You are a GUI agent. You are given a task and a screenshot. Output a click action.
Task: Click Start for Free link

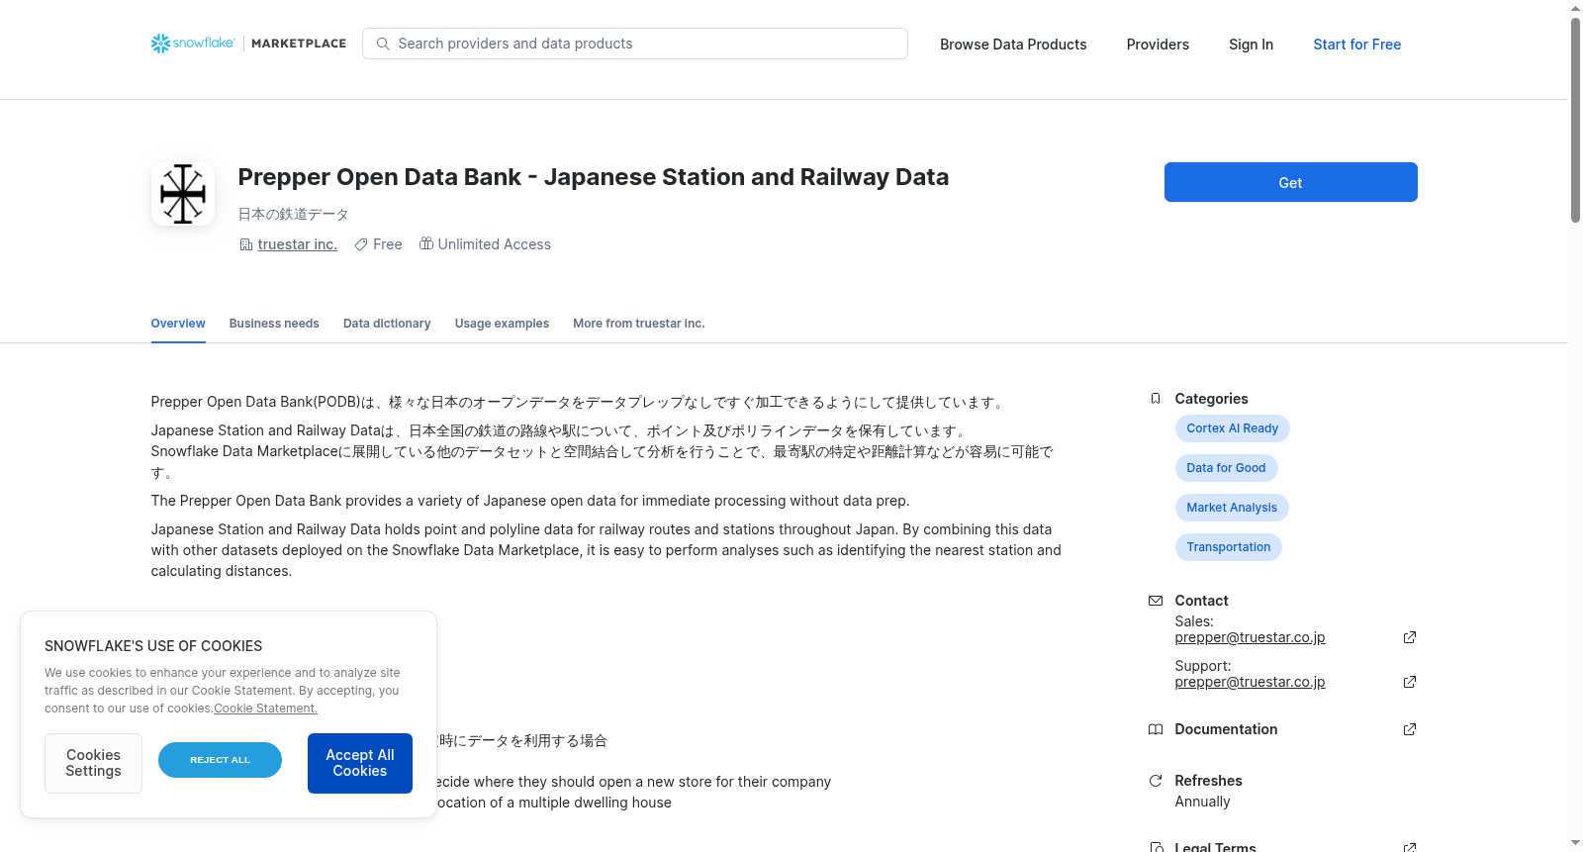pos(1356,45)
